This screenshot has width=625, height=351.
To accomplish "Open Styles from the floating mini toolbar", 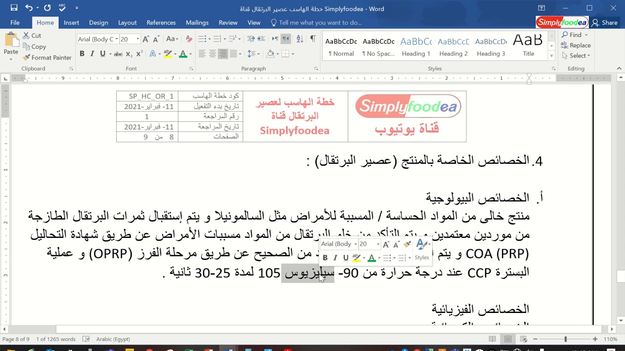I will coord(422,250).
